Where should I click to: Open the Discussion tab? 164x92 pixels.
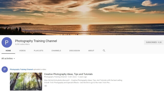click(75, 50)
